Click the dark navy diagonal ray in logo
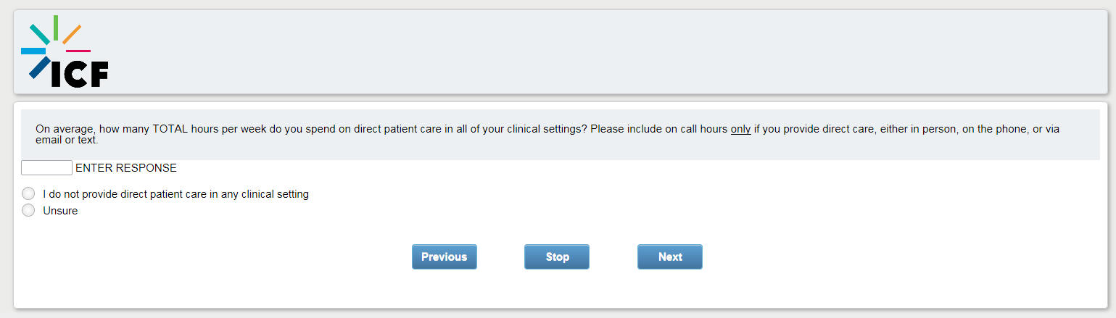The image size is (1116, 318). pyautogui.click(x=39, y=67)
